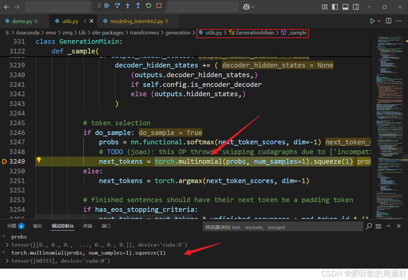The image size is (408, 280).
Task: Stop the debugging session
Action: 159,6
